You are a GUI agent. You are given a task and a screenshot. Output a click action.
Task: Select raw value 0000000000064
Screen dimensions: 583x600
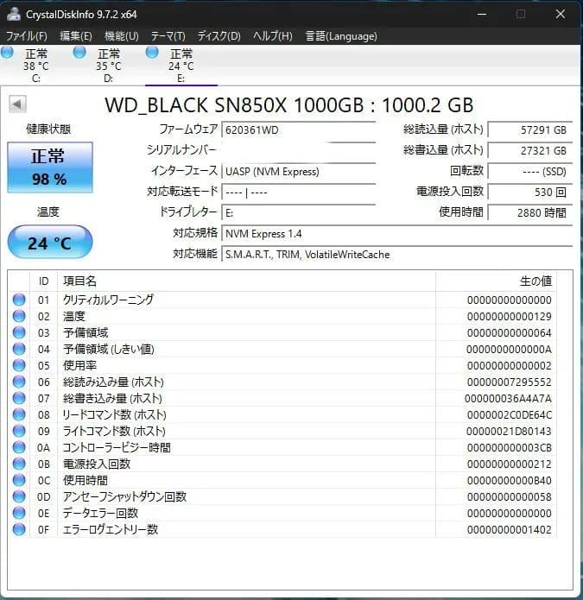click(509, 333)
